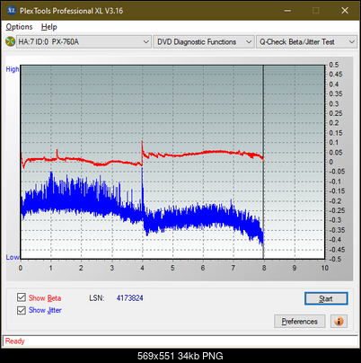The width and height of the screenshot is (361, 363).
Task: Click the PlexTools XL title bar icon
Action: point(11,11)
